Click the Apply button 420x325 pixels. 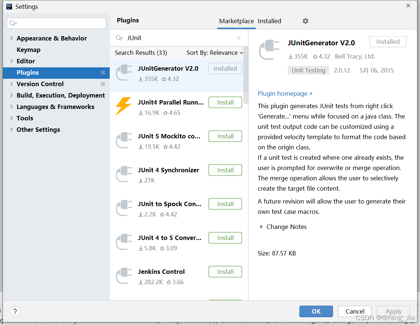393,311
